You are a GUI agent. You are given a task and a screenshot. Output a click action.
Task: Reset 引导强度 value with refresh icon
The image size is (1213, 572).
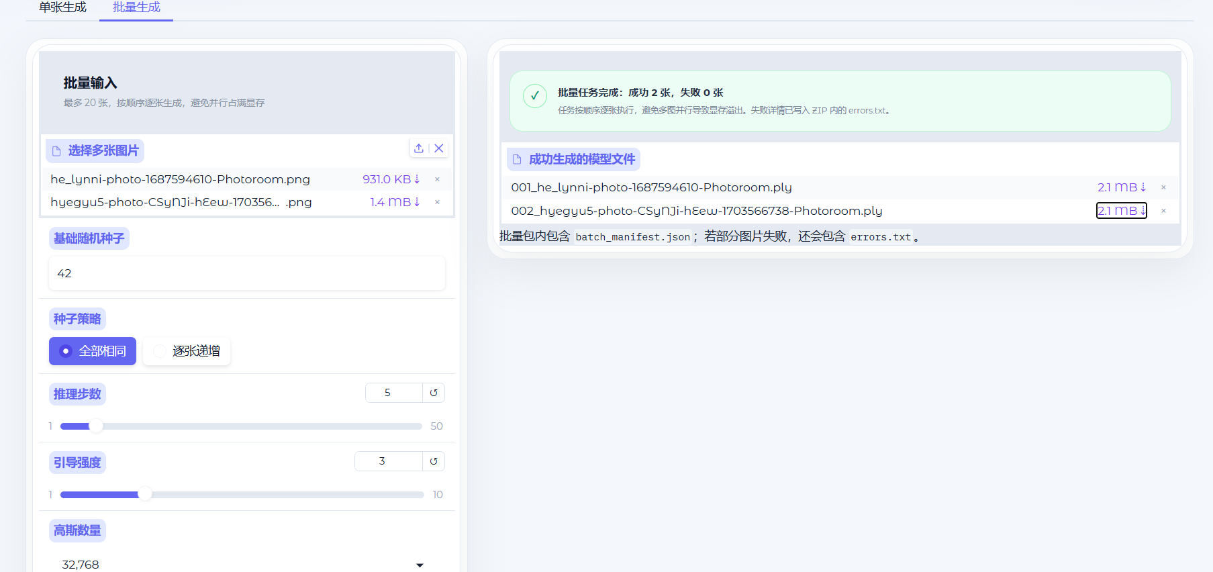tap(434, 461)
